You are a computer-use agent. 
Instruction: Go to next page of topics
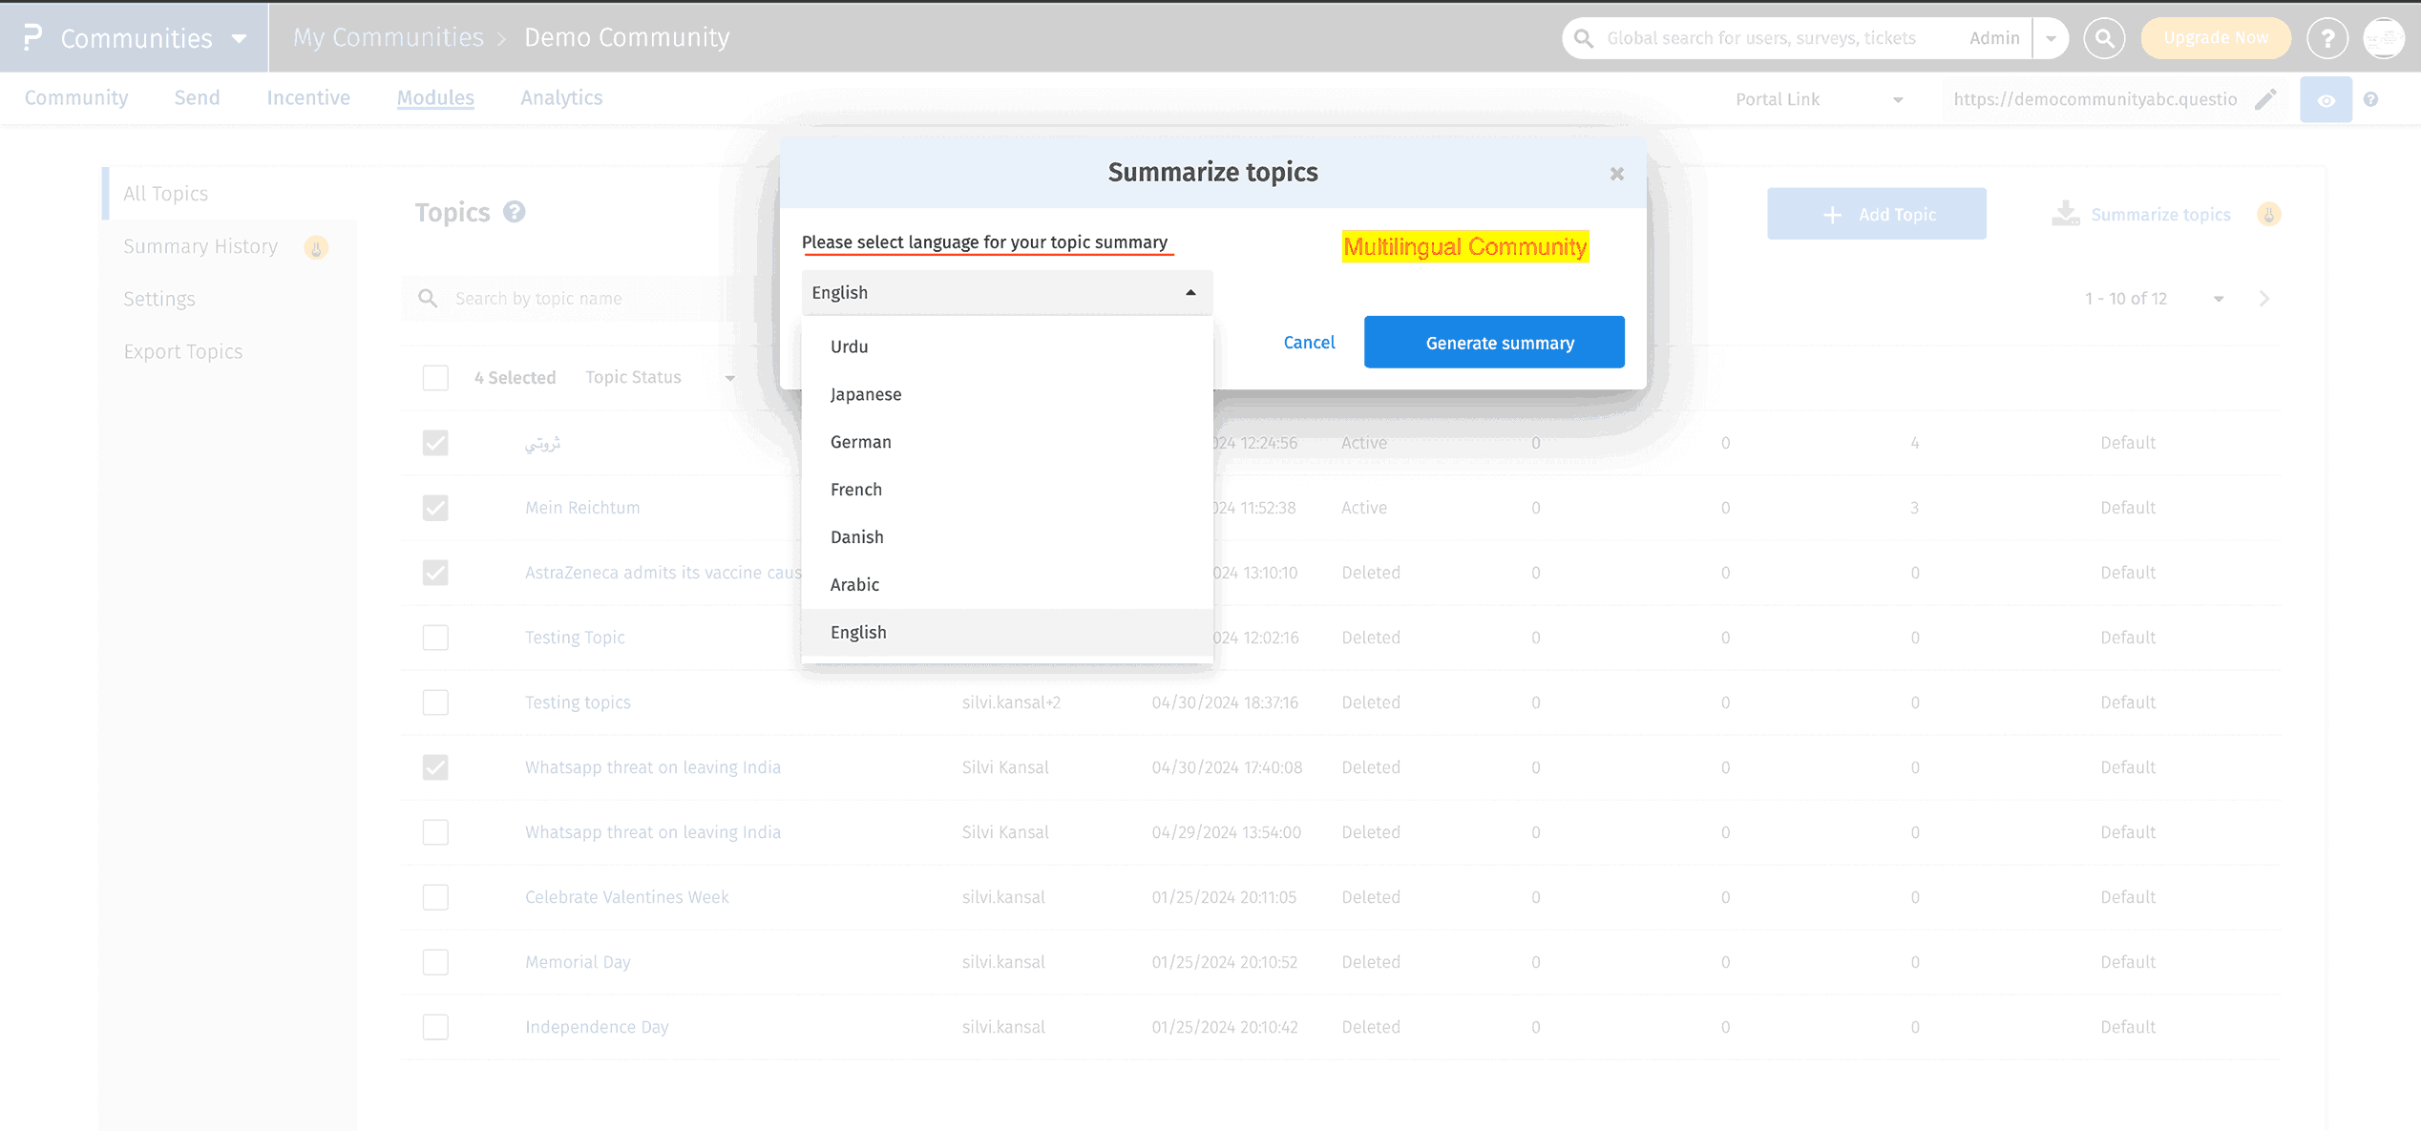click(2264, 299)
